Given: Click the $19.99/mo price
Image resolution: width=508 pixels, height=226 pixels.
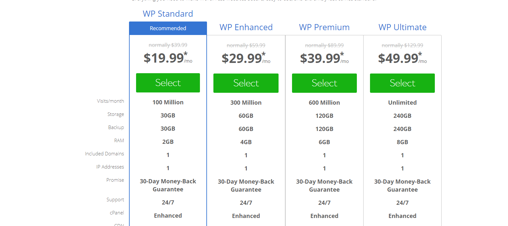Looking at the screenshot, I should tap(168, 58).
